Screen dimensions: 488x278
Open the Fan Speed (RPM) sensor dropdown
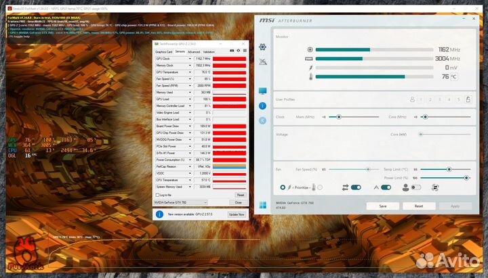[190, 86]
